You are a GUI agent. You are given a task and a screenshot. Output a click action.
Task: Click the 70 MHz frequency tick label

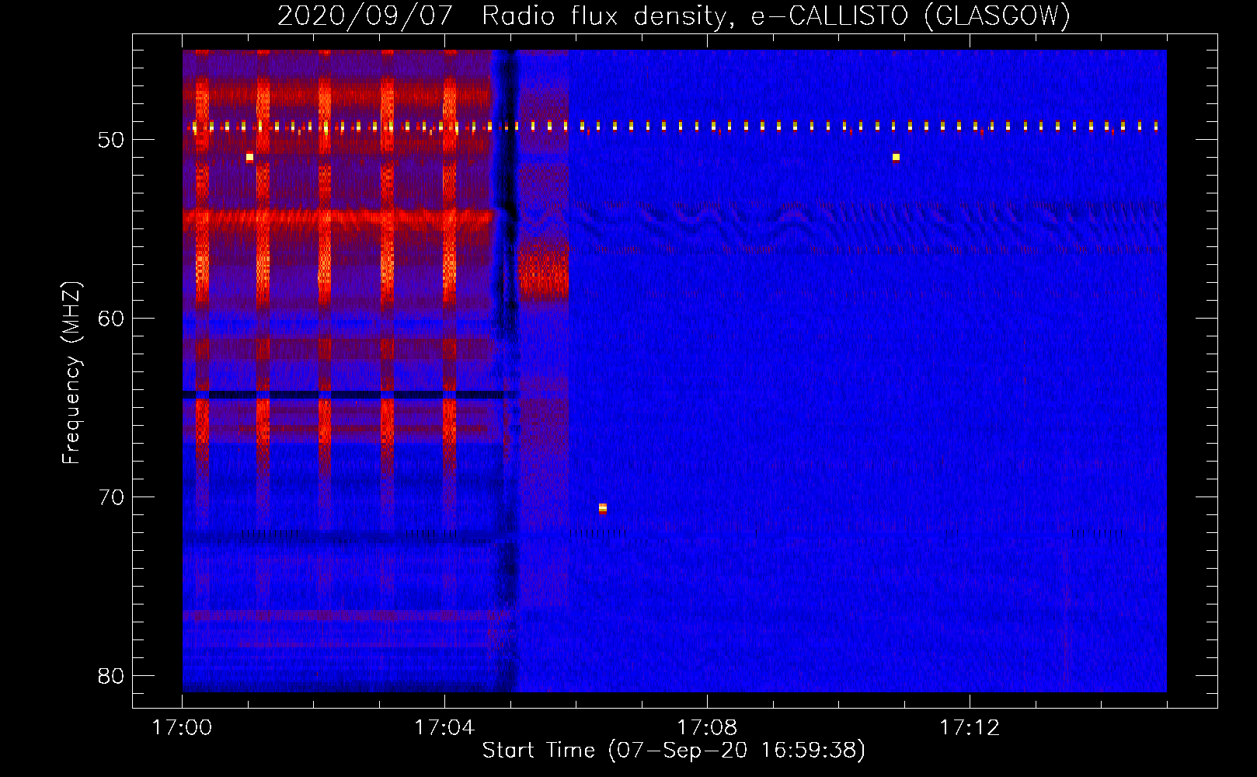coord(112,497)
